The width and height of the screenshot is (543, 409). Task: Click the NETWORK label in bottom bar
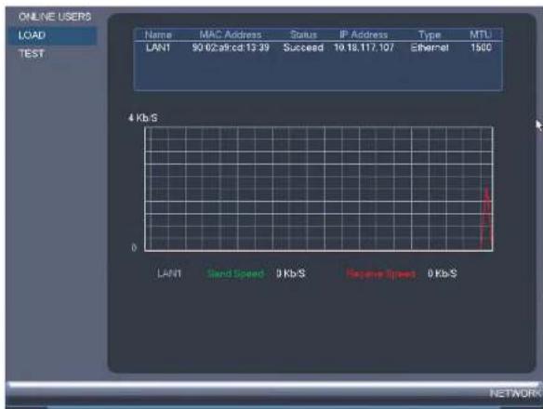(x=515, y=393)
